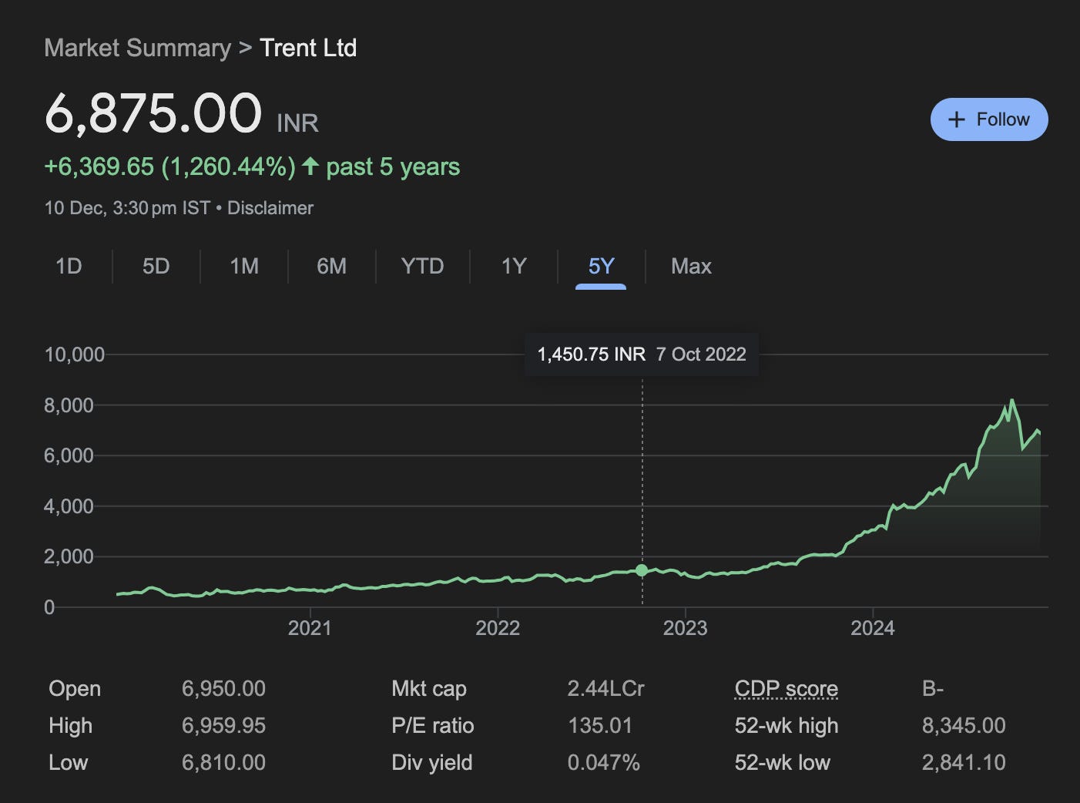Open the Disclaimer link

[270, 208]
